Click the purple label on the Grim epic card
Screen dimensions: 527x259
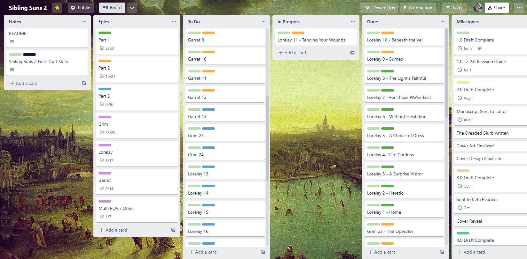[x=105, y=117]
